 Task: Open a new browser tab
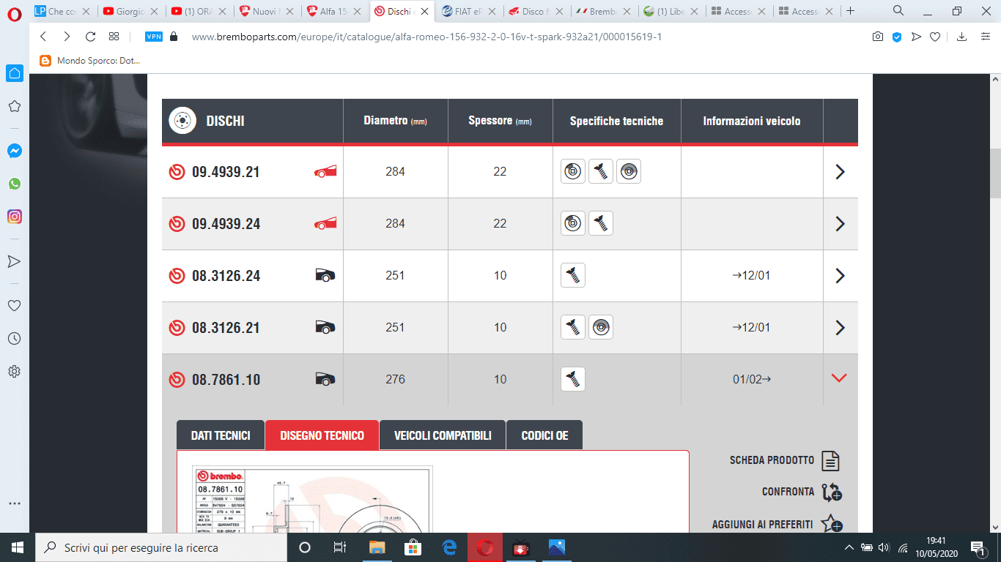click(x=850, y=11)
